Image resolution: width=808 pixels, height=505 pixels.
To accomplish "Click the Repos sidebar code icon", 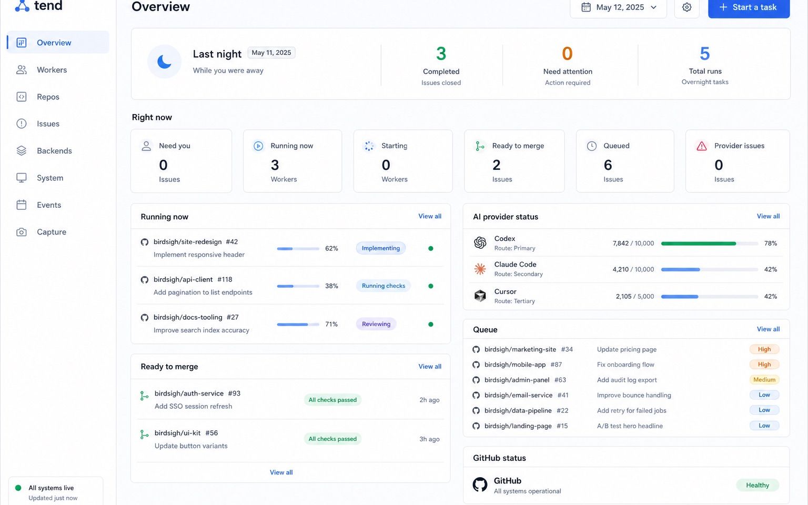I will pos(22,97).
